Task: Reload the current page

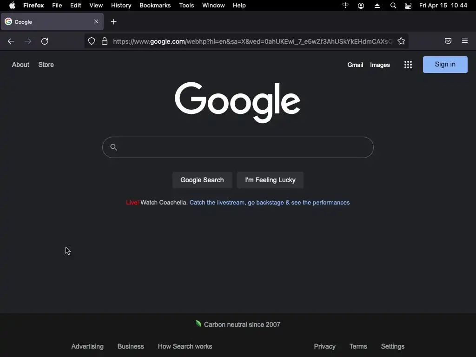Action: click(x=45, y=41)
